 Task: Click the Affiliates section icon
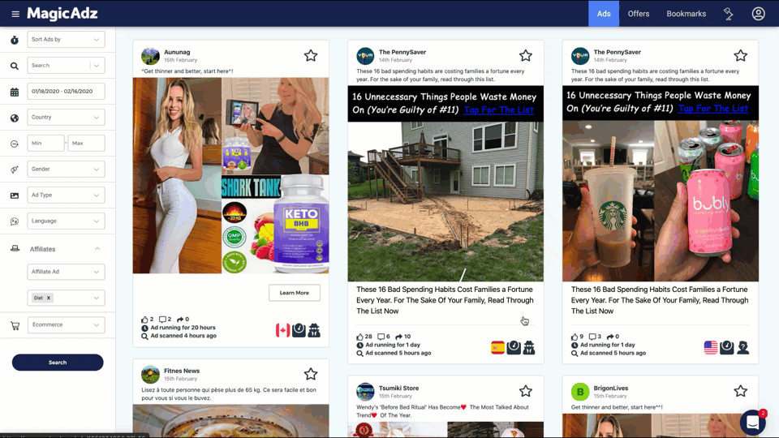tap(15, 248)
